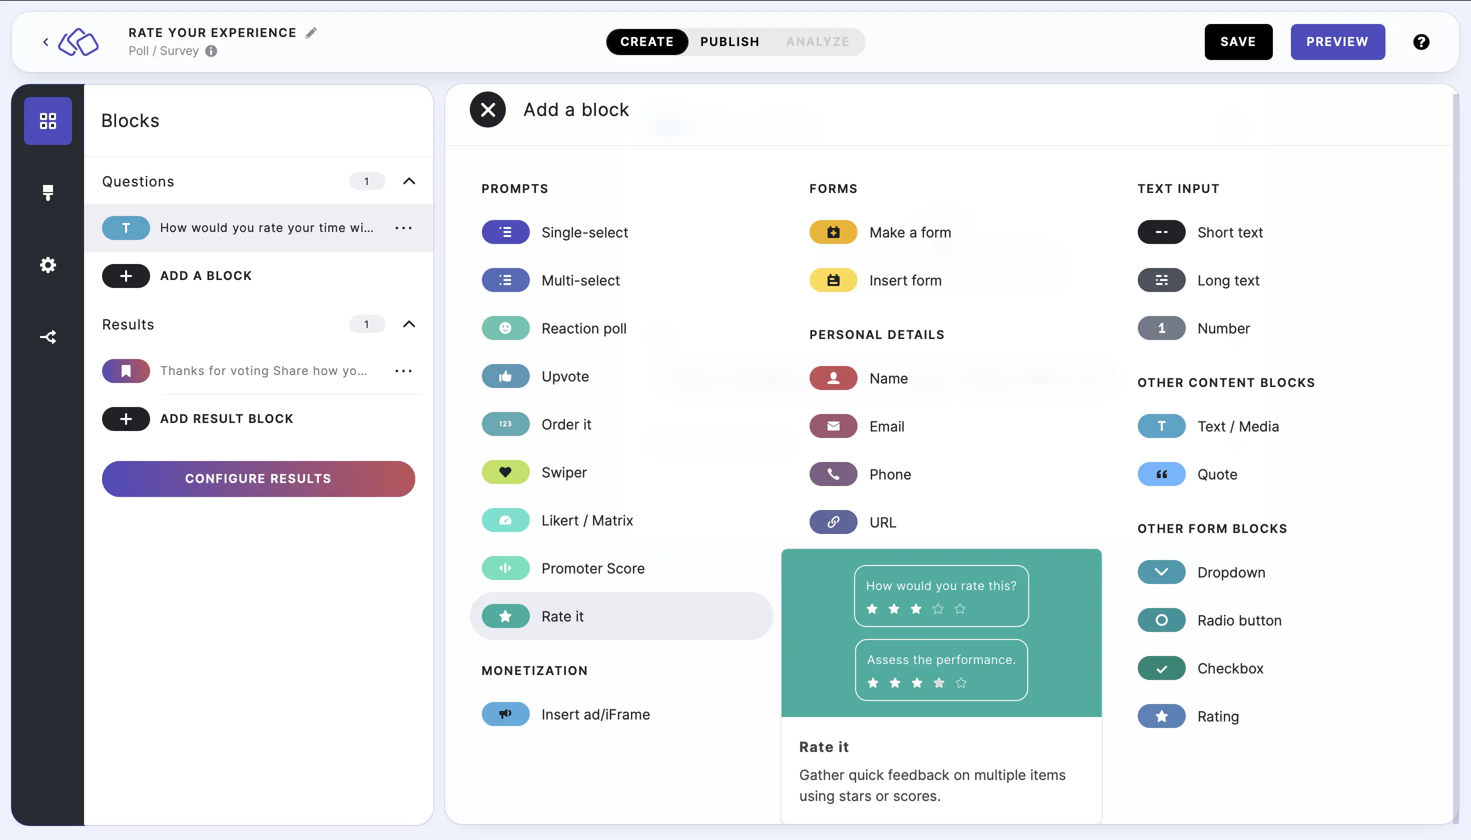Viewport: 1471px width, 840px height.
Task: Click the Multi-select block icon
Action: click(506, 280)
